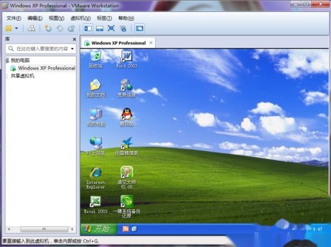
Task: Click the XP taskbar clock showing 9:47
Action: pos(317,229)
